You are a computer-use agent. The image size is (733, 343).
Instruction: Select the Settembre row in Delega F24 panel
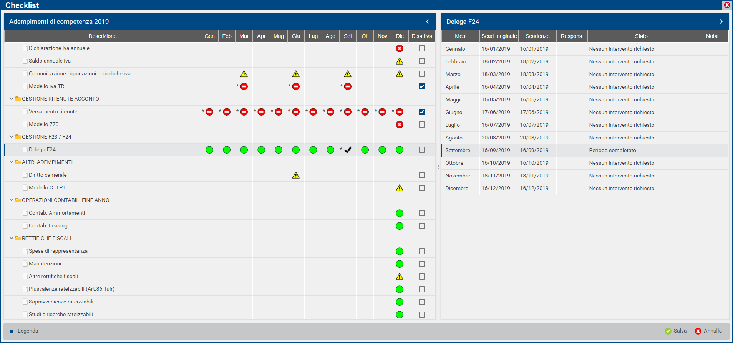[458, 150]
